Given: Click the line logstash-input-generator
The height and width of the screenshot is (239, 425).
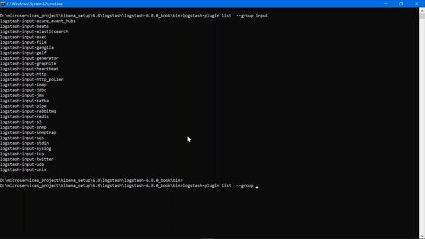Looking at the screenshot, I should 29,58.
